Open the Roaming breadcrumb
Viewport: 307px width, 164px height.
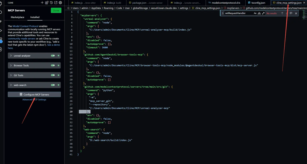tap(109, 8)
